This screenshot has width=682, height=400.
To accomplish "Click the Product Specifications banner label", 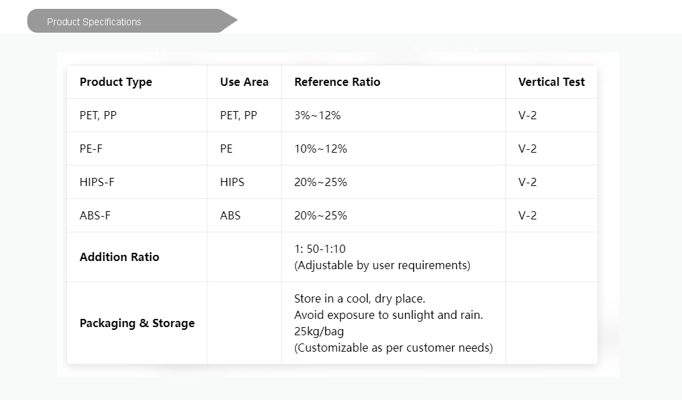I will point(94,22).
